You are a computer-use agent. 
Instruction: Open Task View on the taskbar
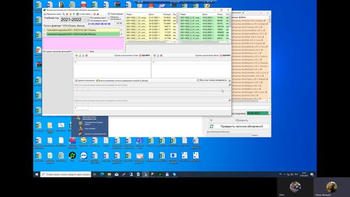(95, 174)
